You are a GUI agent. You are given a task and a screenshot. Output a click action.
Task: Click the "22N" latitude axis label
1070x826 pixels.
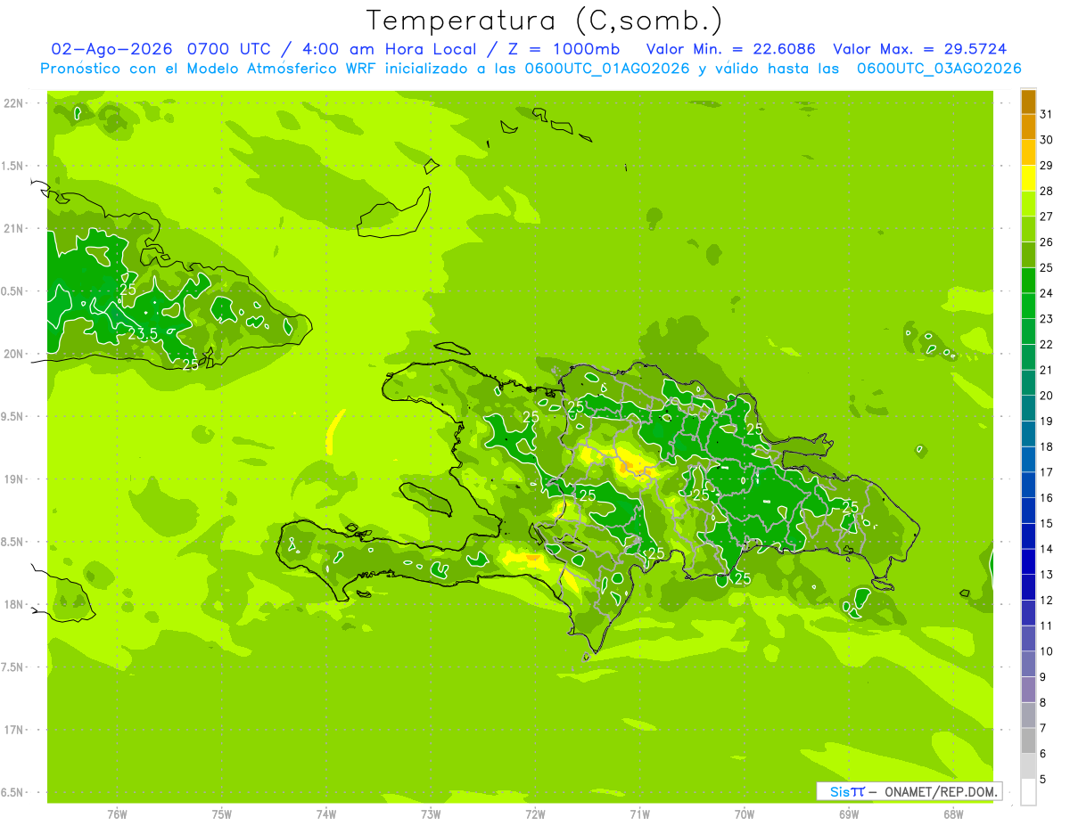click(x=12, y=103)
